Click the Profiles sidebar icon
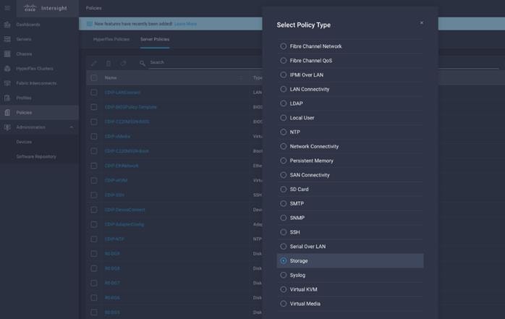Screen dimensions: 505x319 [7, 98]
